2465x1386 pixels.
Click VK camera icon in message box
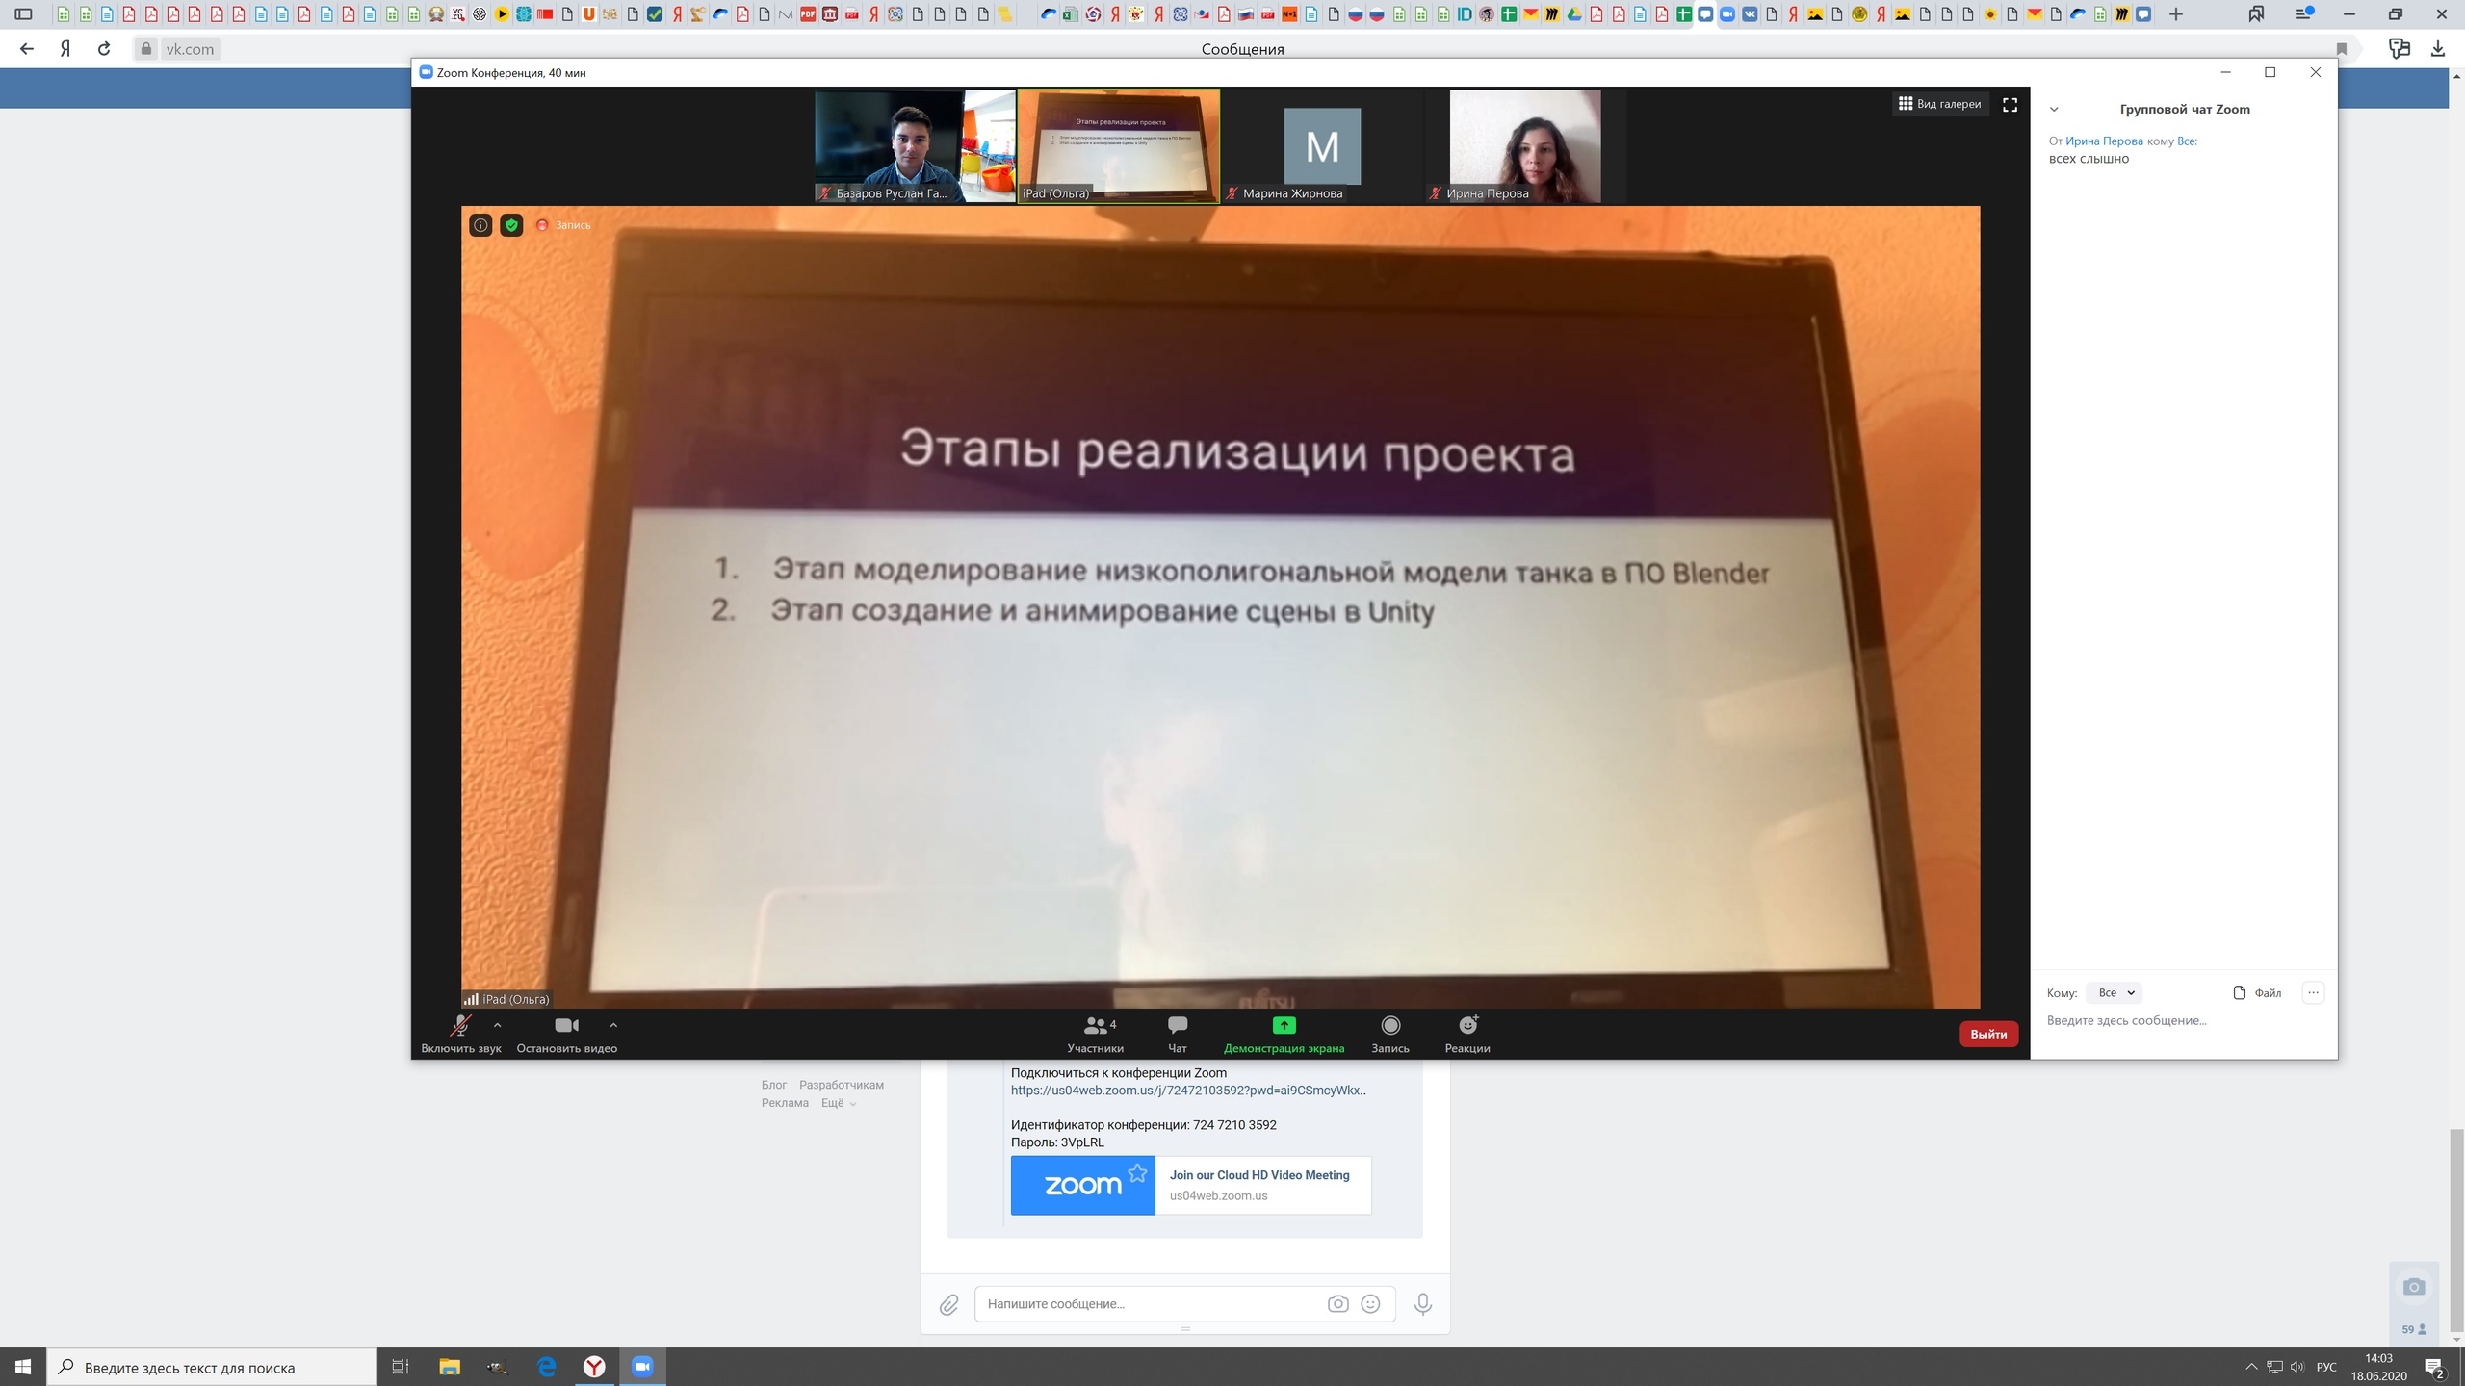coord(1337,1304)
